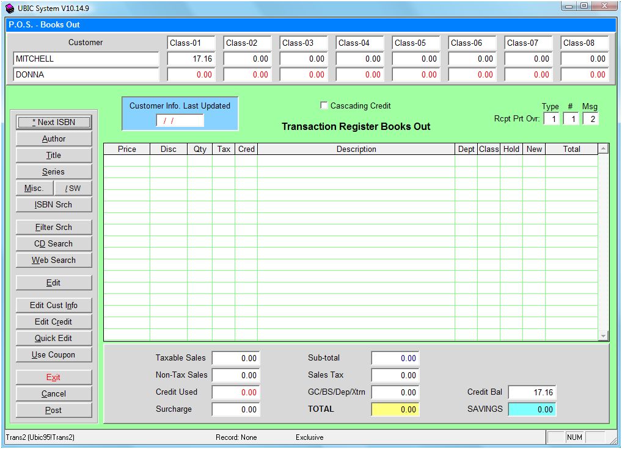Click the Sub-total amount field
Viewport: 622px width, 449px height.
coord(395,358)
